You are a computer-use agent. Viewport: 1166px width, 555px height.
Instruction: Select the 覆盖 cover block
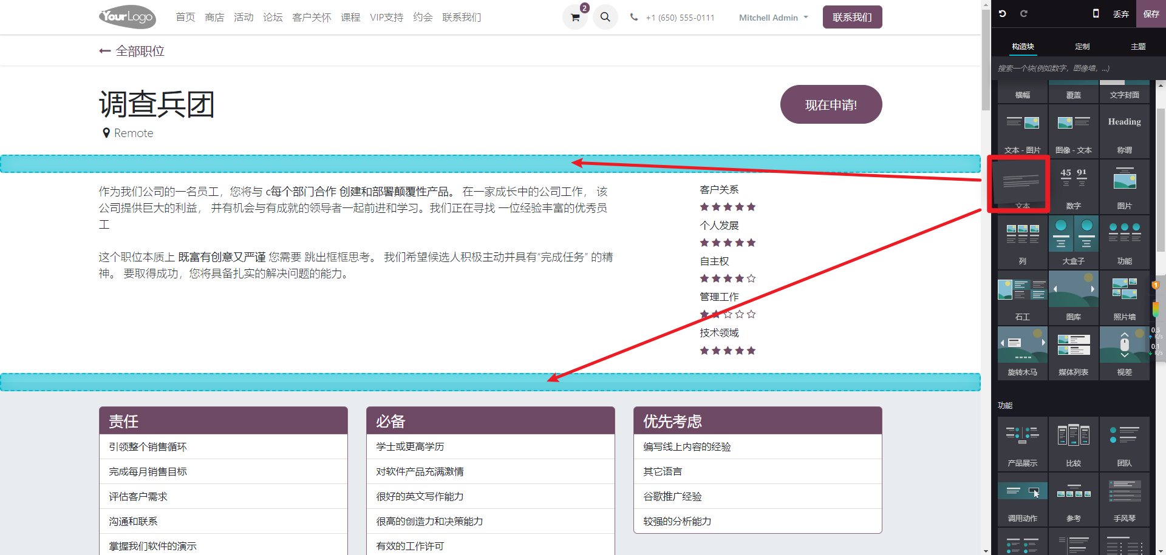(x=1074, y=91)
